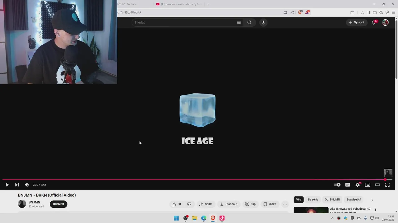Viewport: 398px width, 223px height.
Task: Open the browser hamburger menu
Action: pyautogui.click(x=393, y=12)
